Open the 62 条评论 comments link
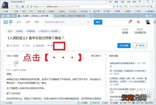The image size is (156, 105). coord(13,46)
